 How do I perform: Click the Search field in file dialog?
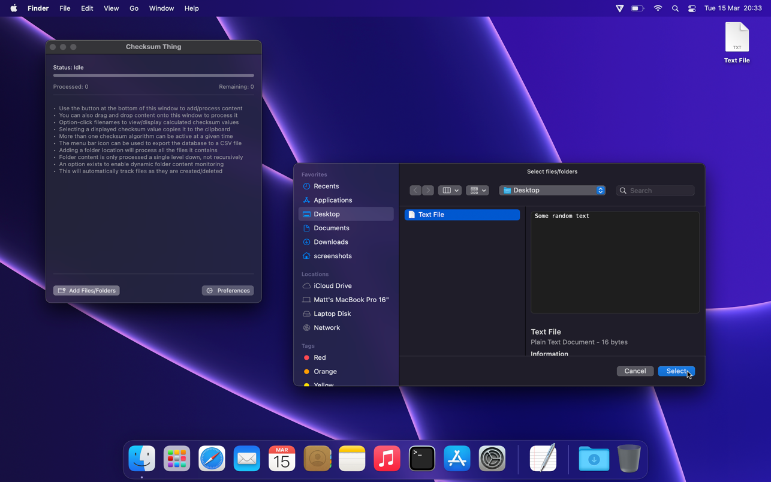coord(655,191)
